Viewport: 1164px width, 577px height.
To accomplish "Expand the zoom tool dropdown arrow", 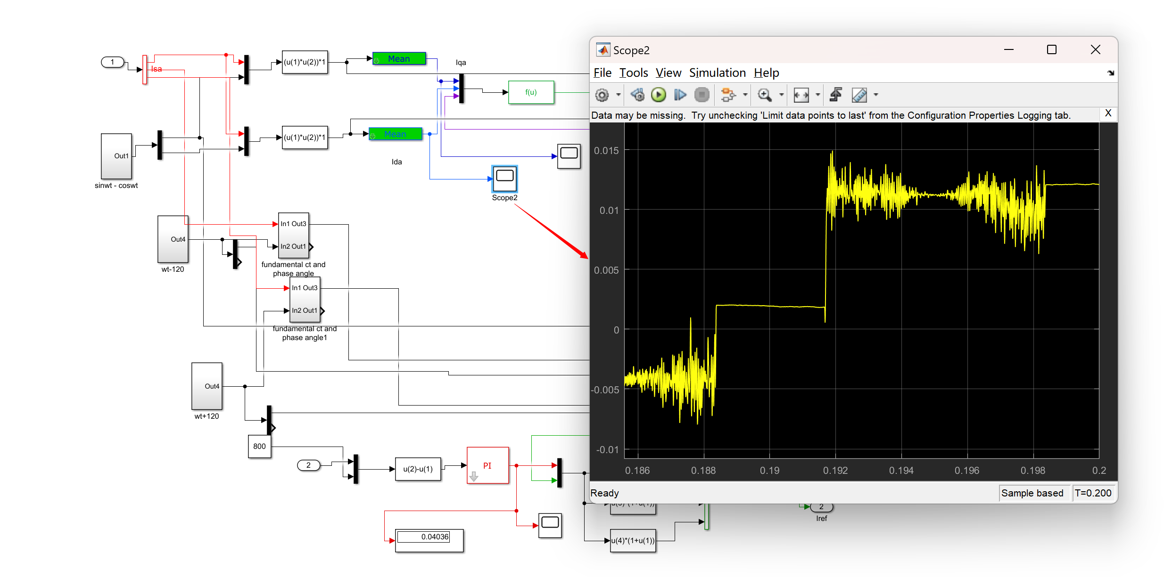I will point(781,95).
